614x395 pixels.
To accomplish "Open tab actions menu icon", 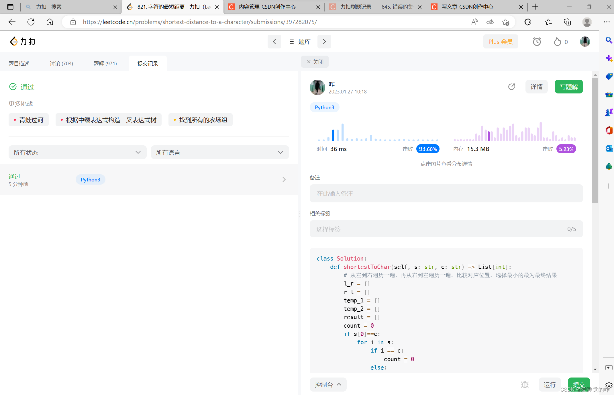I will click(10, 7).
